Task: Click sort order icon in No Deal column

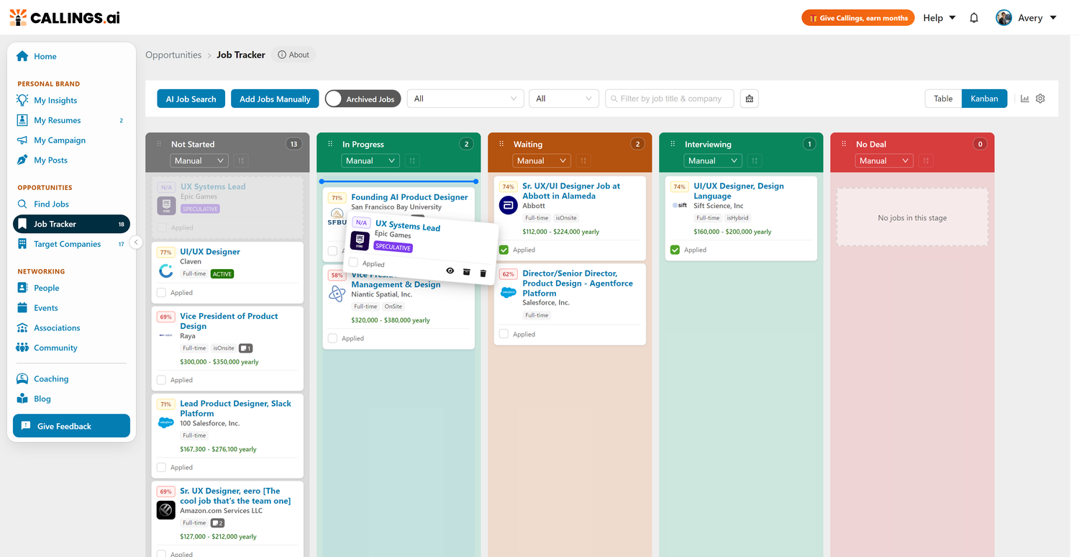Action: 926,160
